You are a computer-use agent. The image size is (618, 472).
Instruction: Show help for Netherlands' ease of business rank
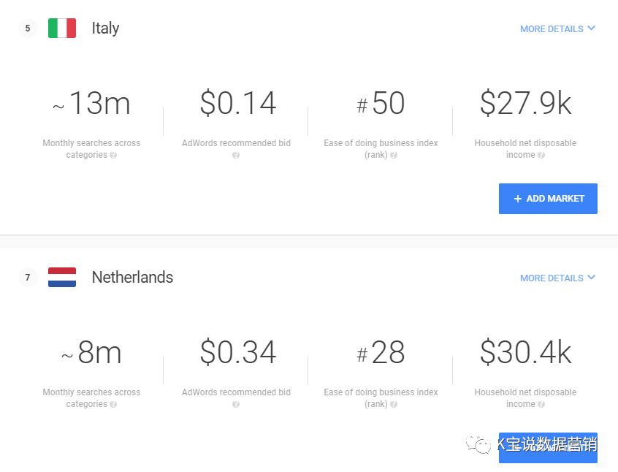tap(394, 405)
